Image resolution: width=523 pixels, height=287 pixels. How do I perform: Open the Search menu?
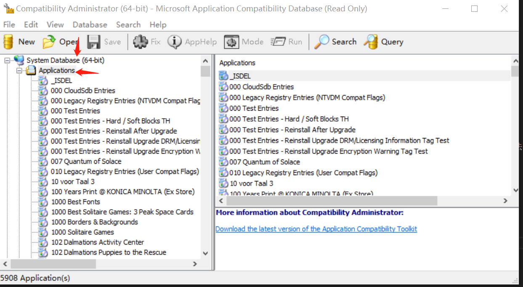pos(128,24)
